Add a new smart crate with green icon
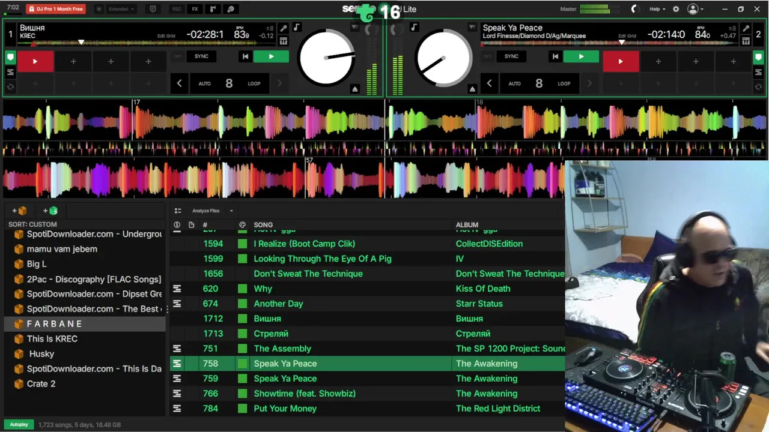This screenshot has height=432, width=769. click(50, 211)
